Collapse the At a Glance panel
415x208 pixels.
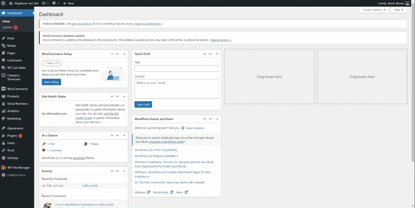[124, 135]
